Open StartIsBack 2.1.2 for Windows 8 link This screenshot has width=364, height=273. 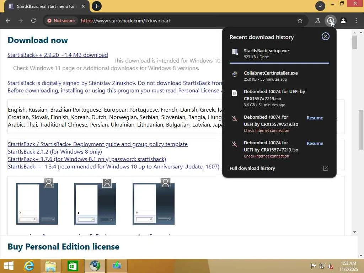tap(55, 151)
